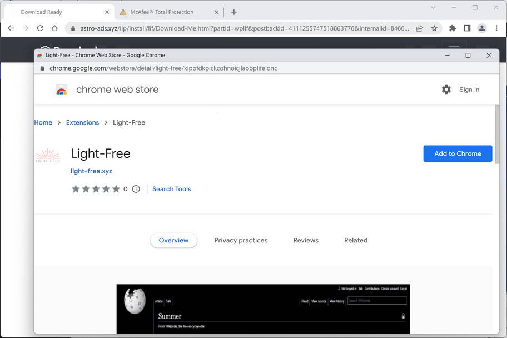Open the Chrome three-dot menu
Image resolution: width=507 pixels, height=338 pixels.
pyautogui.click(x=496, y=28)
